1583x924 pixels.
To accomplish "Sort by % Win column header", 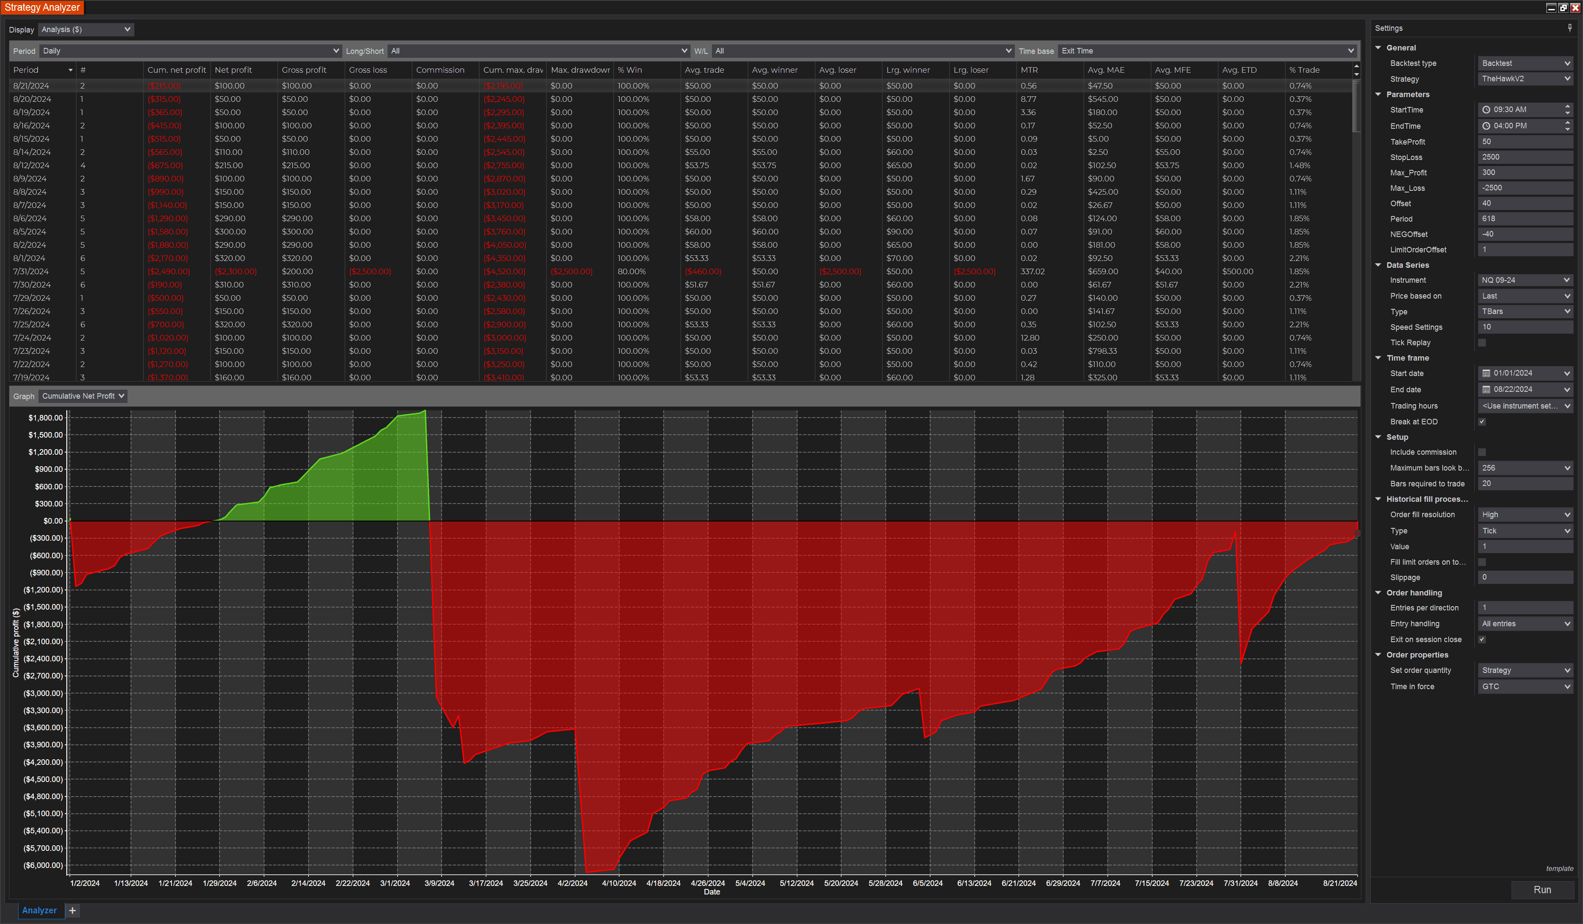I will (646, 70).
